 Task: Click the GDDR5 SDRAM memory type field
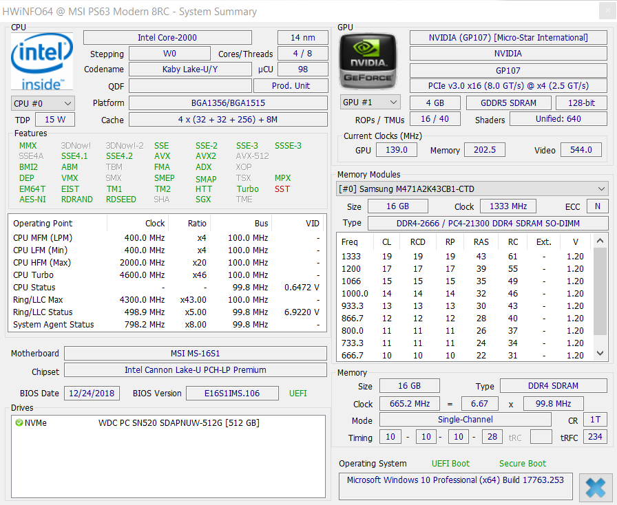pos(508,103)
